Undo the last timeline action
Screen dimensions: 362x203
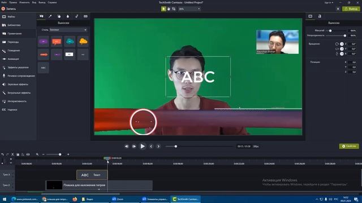pos(2,155)
